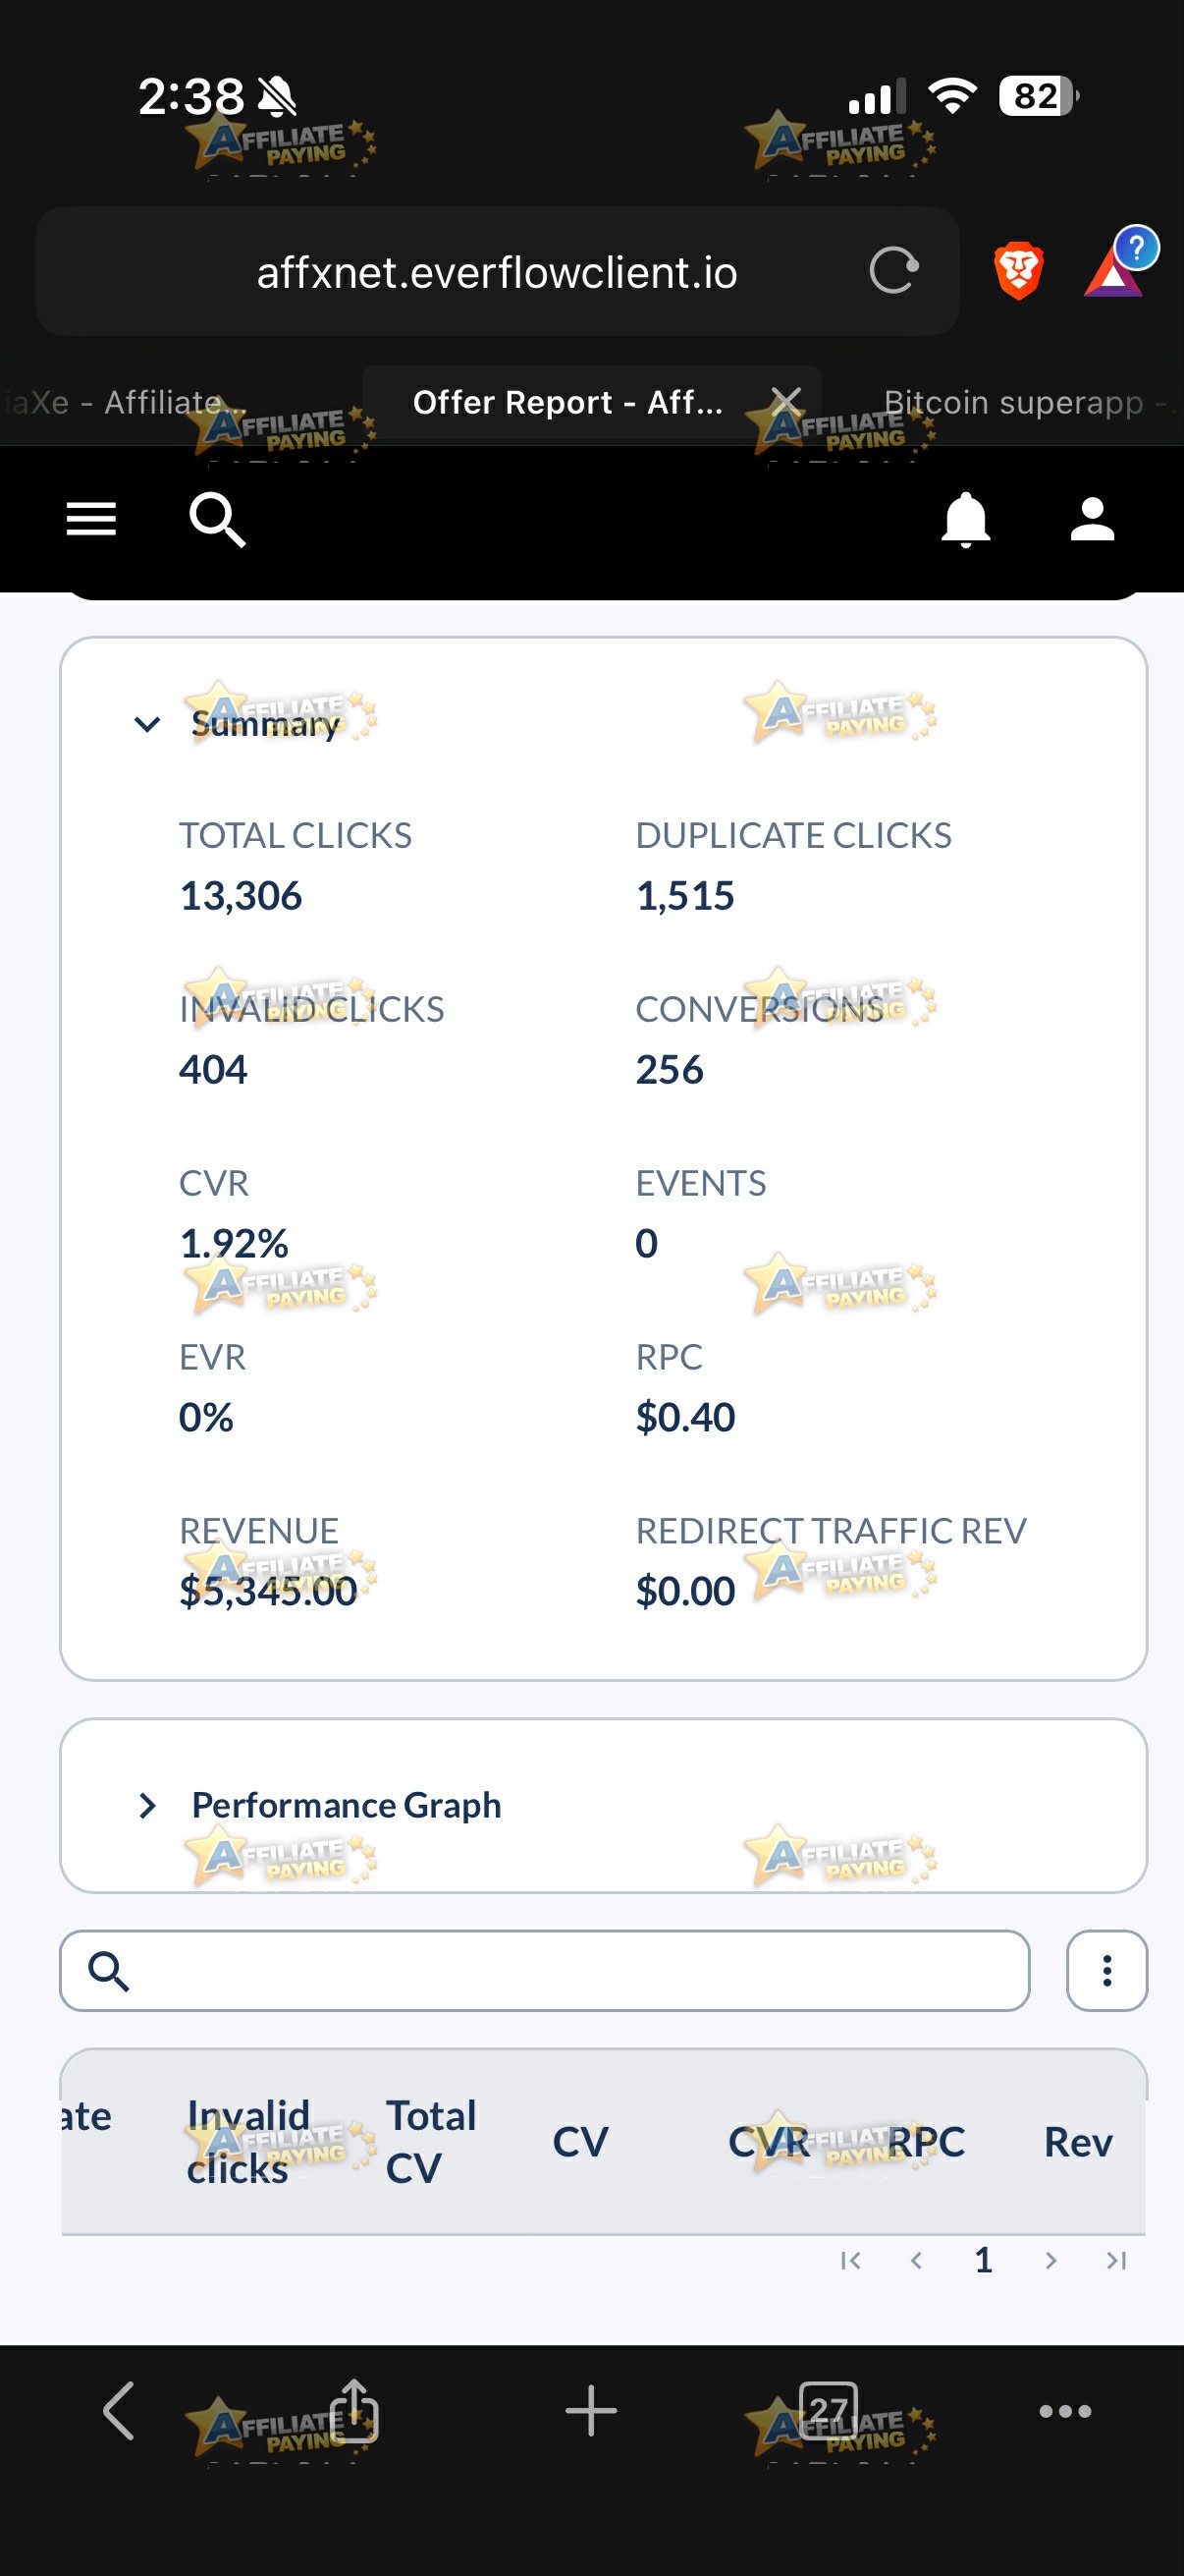Image resolution: width=1184 pixels, height=2576 pixels.
Task: Add a new tab with the plus icon
Action: click(590, 2410)
